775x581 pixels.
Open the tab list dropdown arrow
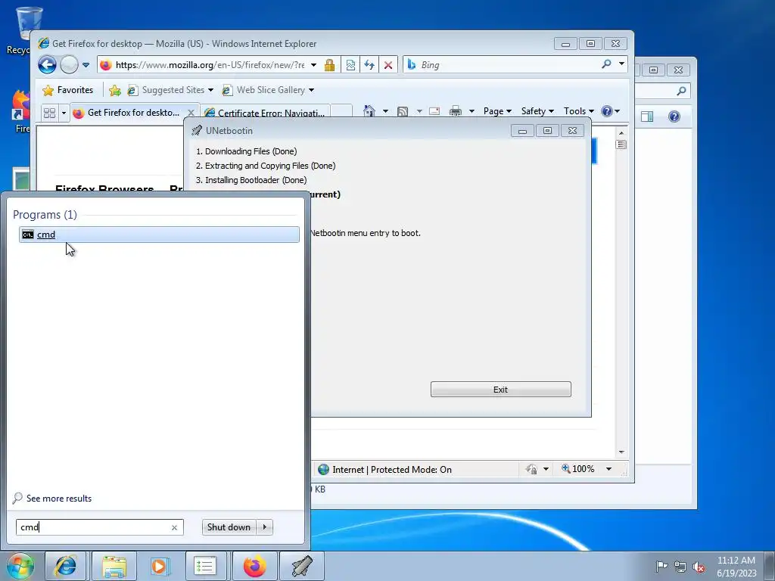coord(64,113)
